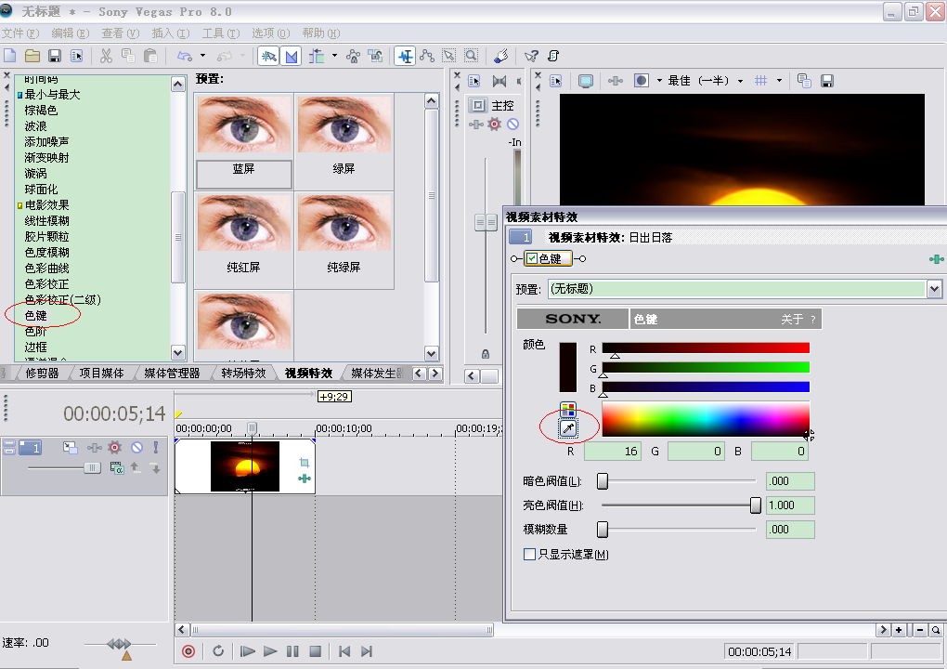Select the Normal edit tool
The width and height of the screenshot is (947, 669).
point(405,56)
